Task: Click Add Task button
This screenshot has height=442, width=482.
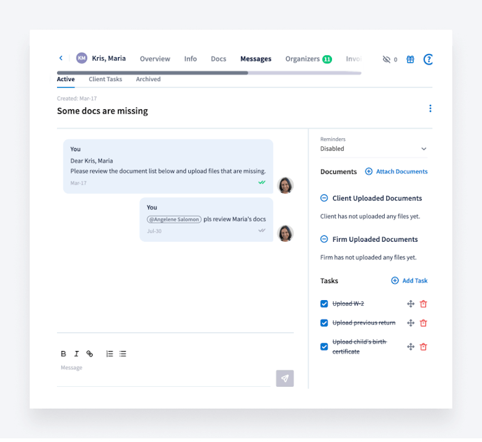Action: click(x=409, y=281)
